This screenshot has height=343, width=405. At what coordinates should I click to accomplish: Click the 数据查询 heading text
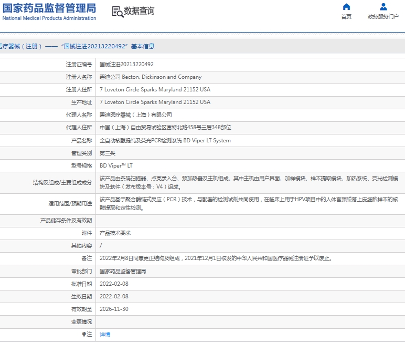(139, 11)
